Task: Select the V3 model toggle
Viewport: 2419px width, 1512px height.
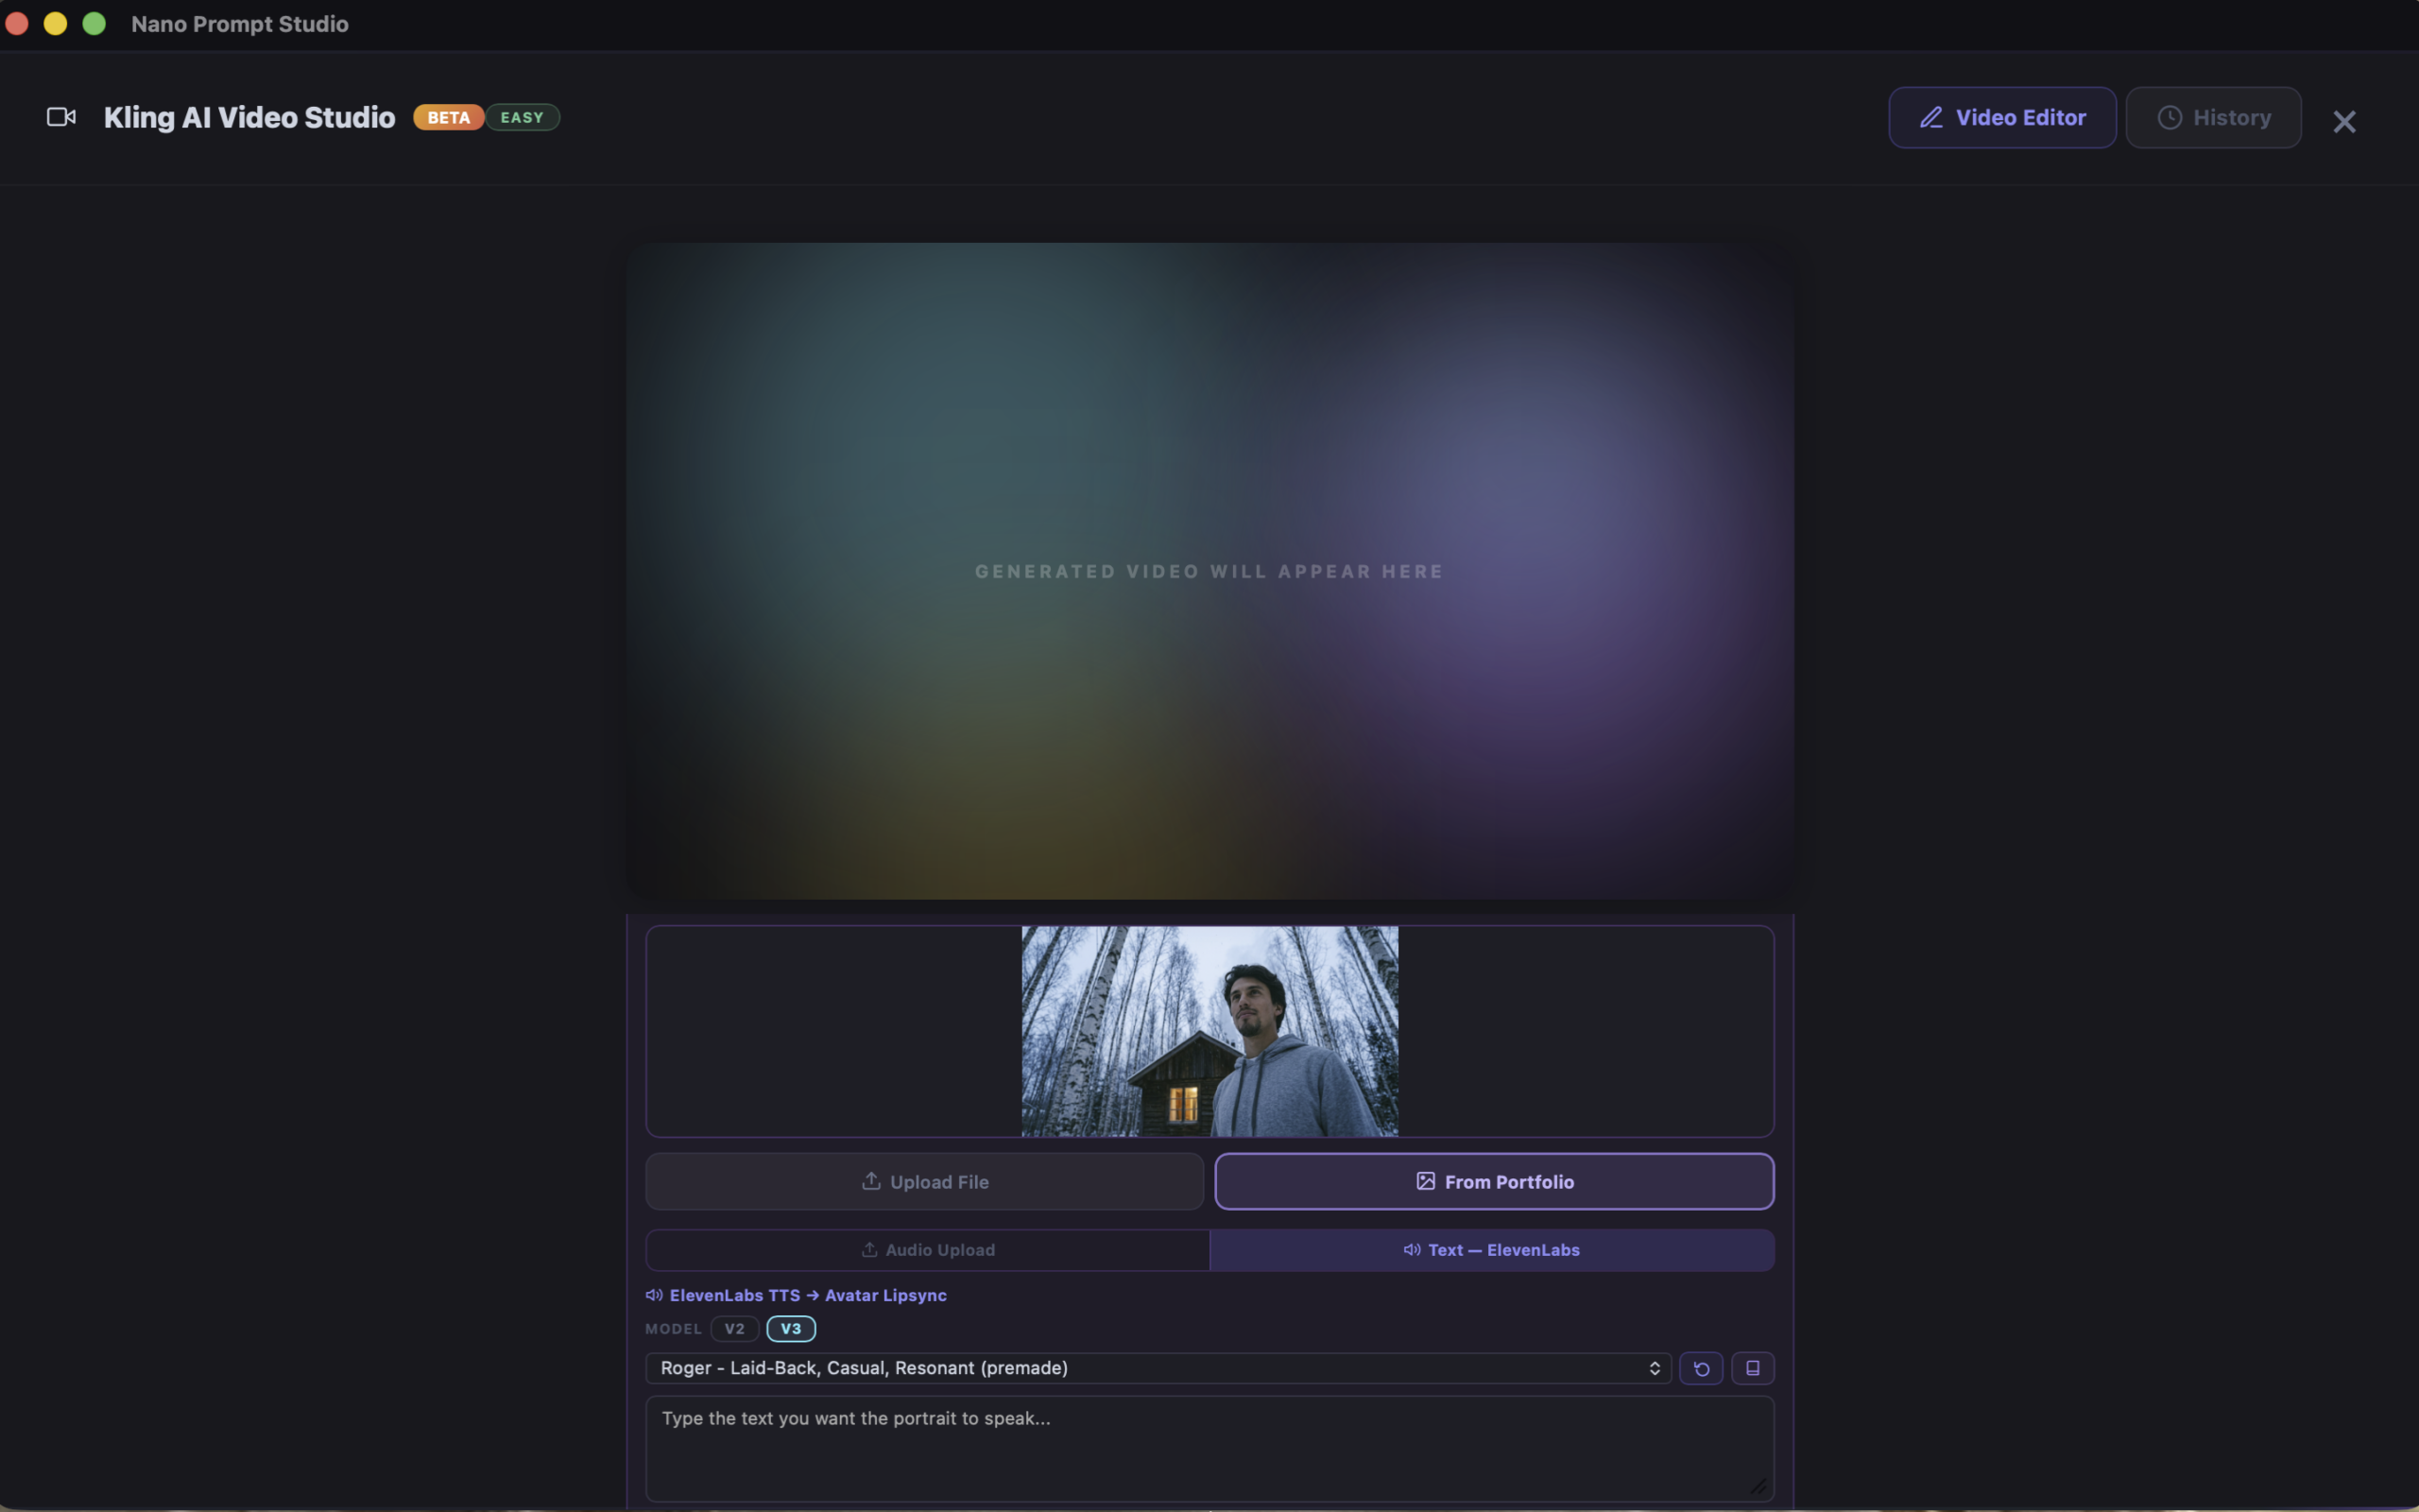Action: pos(790,1328)
